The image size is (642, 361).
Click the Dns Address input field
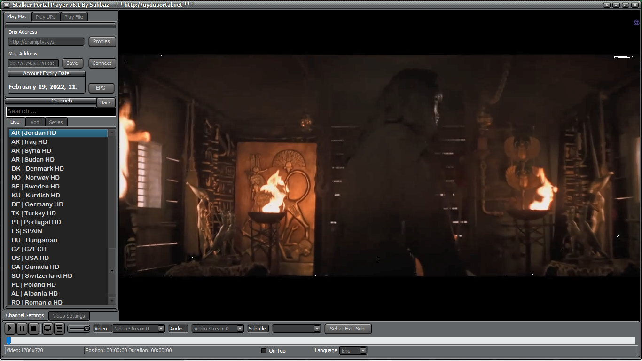[46, 42]
